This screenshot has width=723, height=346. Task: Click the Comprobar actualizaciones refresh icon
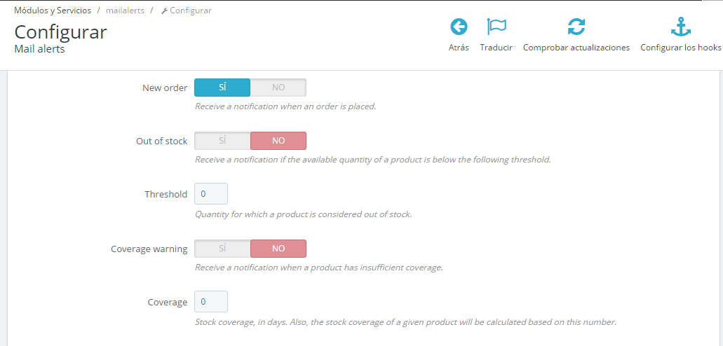[x=576, y=27]
